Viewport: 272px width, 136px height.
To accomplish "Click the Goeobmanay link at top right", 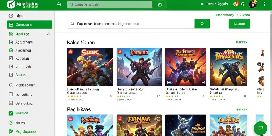I will point(224,15).
